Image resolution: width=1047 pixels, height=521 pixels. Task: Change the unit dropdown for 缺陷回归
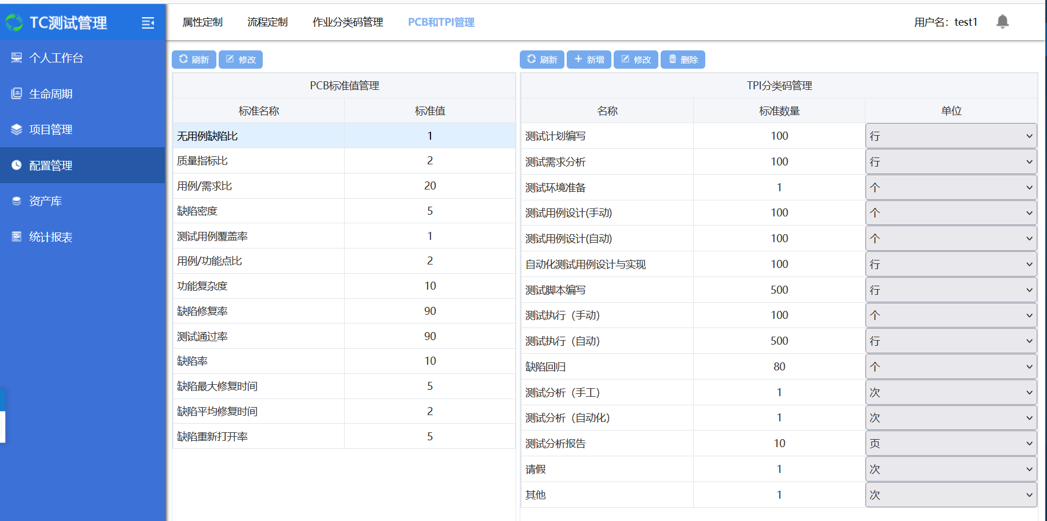[950, 367]
